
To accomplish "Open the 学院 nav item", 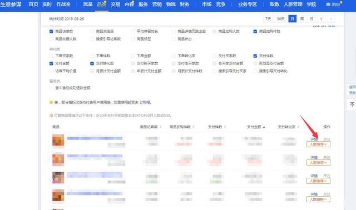I will (311, 4).
